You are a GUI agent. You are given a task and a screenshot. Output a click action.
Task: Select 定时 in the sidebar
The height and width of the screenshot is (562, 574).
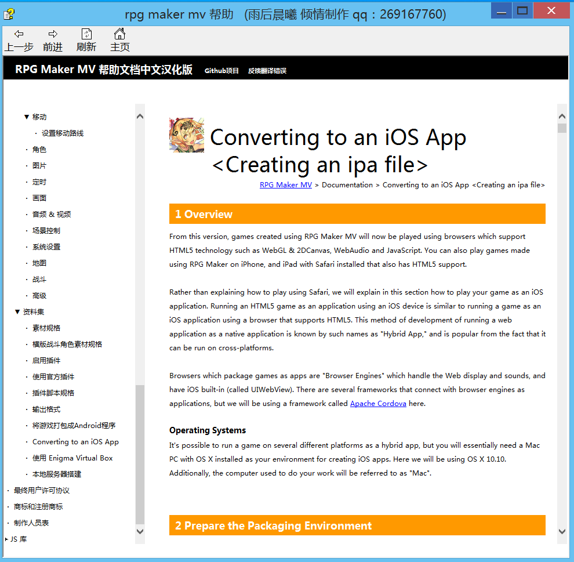39,182
